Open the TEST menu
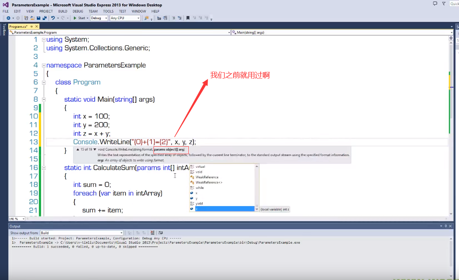Image resolution: width=459 pixels, height=280 pixels. 122,11
